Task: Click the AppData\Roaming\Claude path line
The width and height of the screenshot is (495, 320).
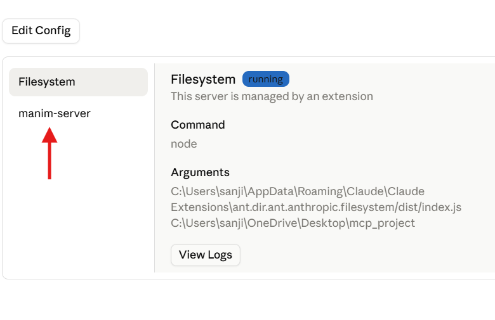Action: click(x=298, y=191)
